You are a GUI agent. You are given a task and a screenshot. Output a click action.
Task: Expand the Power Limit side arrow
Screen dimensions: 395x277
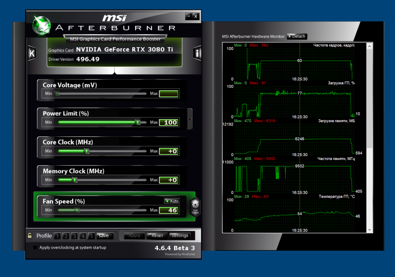[x=190, y=119]
